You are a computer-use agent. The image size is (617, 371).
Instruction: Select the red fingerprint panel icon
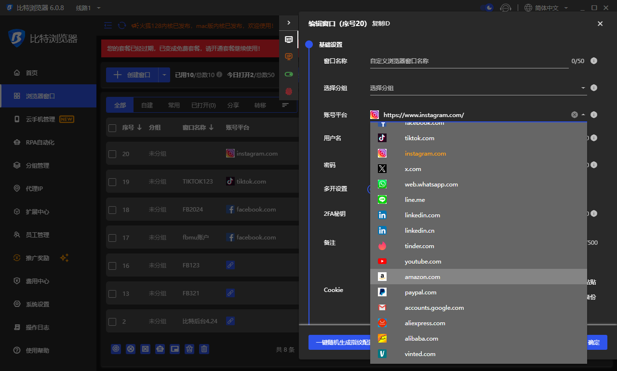click(x=289, y=92)
